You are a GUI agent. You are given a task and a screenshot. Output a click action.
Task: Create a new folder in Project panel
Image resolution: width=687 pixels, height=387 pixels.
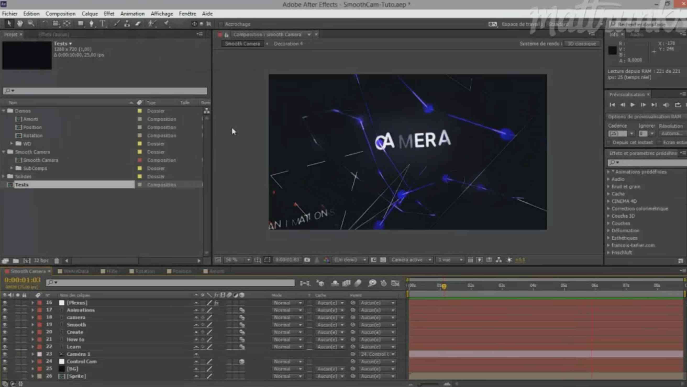tap(16, 261)
